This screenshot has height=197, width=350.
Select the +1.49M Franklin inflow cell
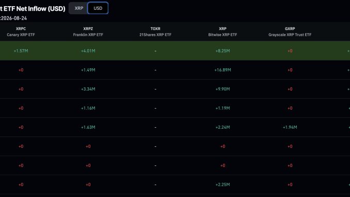pos(88,70)
